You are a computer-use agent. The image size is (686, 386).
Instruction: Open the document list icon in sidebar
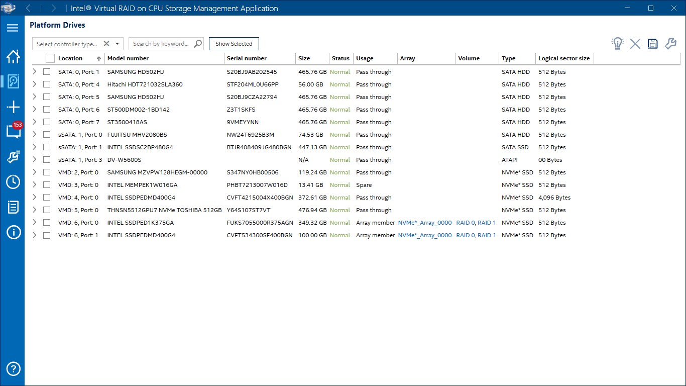[x=13, y=207]
